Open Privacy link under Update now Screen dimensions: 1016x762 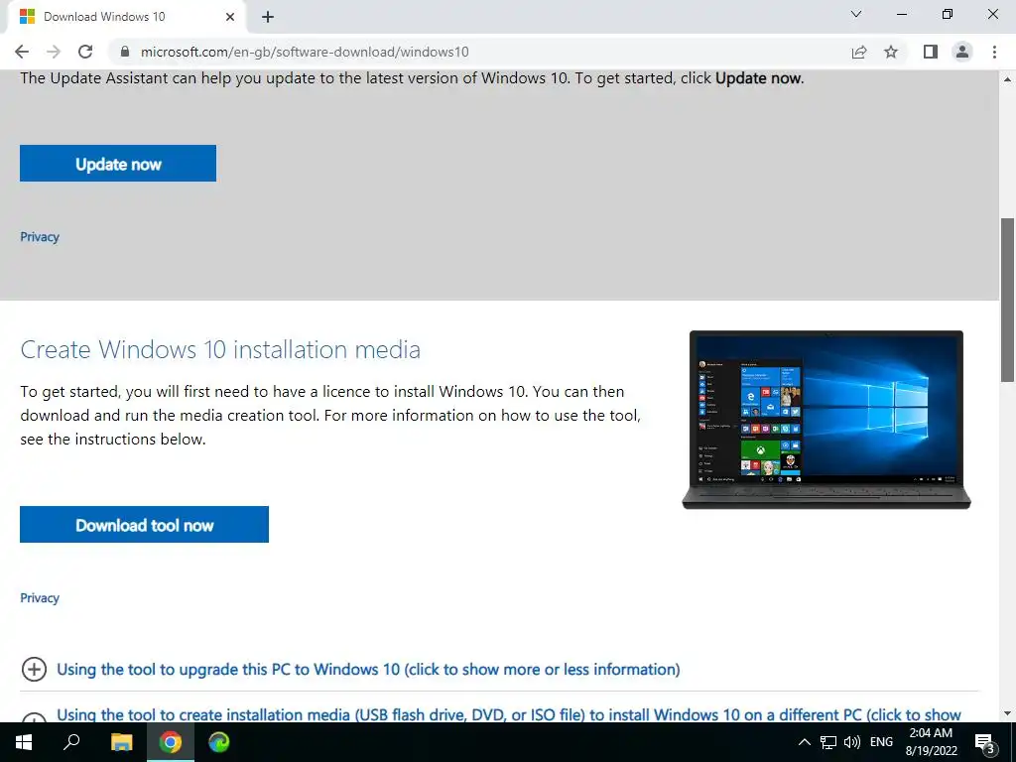pos(40,237)
